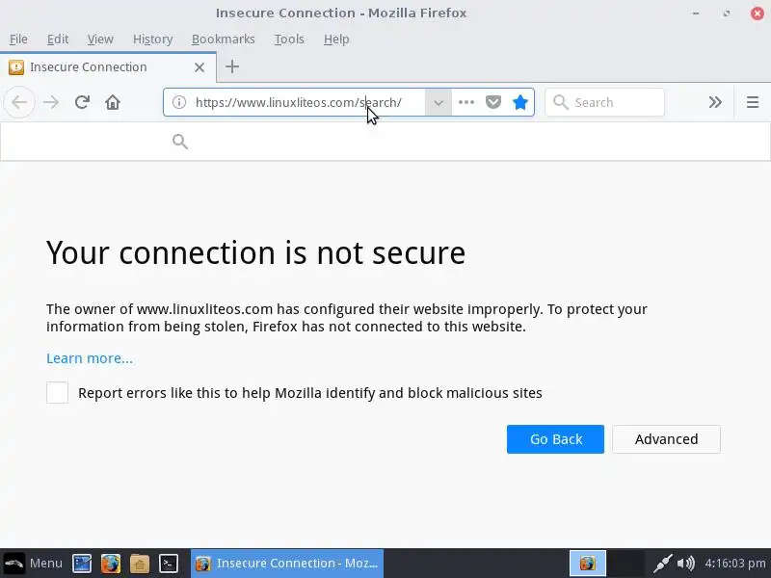This screenshot has height=578, width=771.
Task: Open the Help menu
Action: [x=336, y=39]
